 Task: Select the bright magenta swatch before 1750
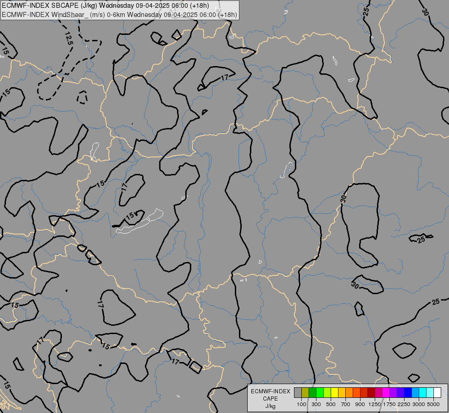tap(386, 392)
